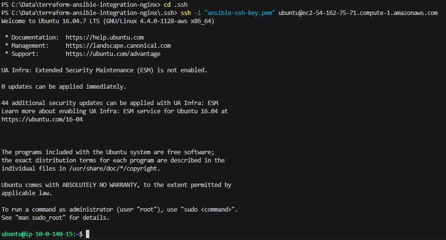This screenshot has width=446, height=240.
Task: Click the /usr/share/doc/*/copyright path text
Action: [113, 168]
